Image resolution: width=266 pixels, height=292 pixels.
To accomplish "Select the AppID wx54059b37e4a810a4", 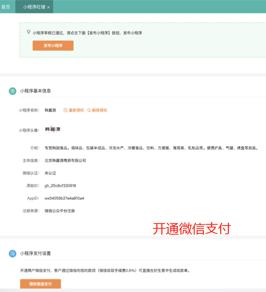I will (x=64, y=198).
